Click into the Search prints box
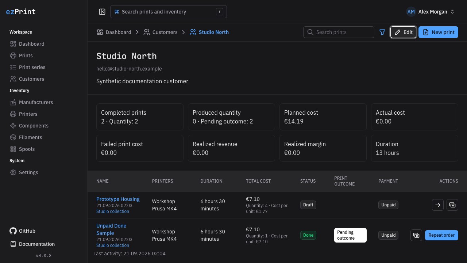Image resolution: width=467 pixels, height=263 pixels. point(339,32)
